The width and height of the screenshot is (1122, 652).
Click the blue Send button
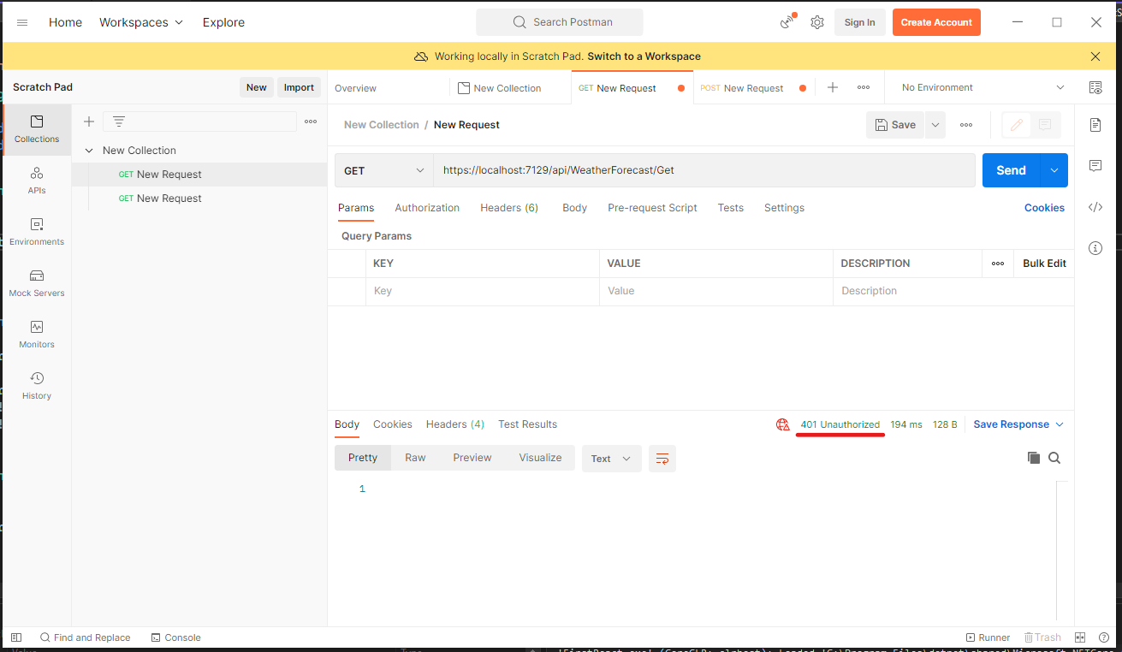click(1011, 170)
